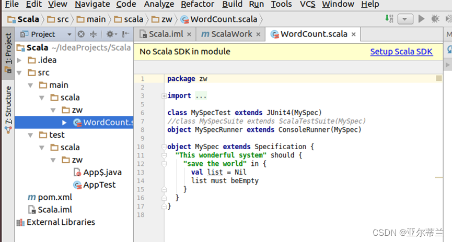Click main breadcrumb in navigation bar
This screenshot has height=242, width=452.
91,19
